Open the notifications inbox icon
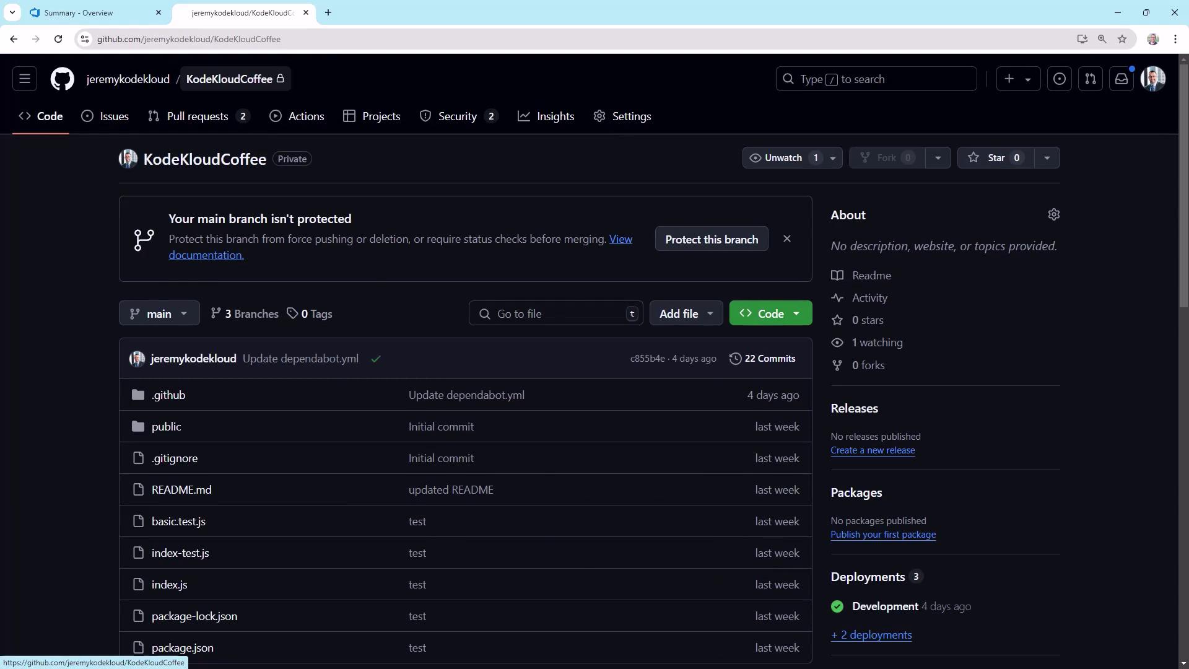Screen dimensions: 1189x669 1121,79
